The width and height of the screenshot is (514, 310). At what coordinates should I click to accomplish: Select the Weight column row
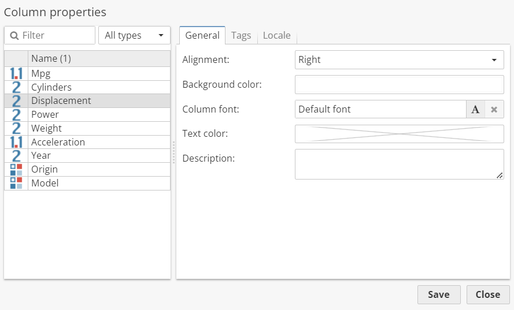87,128
